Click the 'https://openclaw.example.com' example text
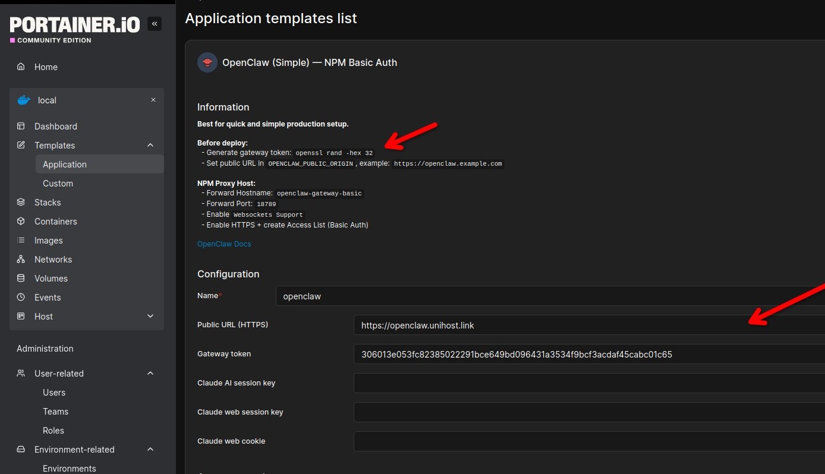825x474 pixels. click(448, 163)
